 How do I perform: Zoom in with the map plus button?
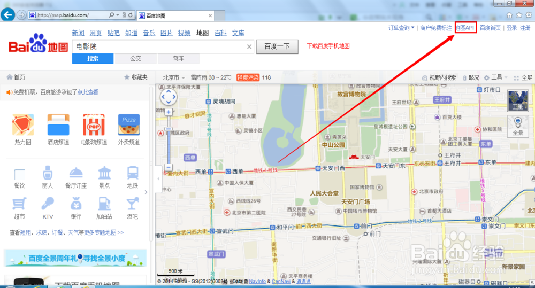tap(169, 112)
